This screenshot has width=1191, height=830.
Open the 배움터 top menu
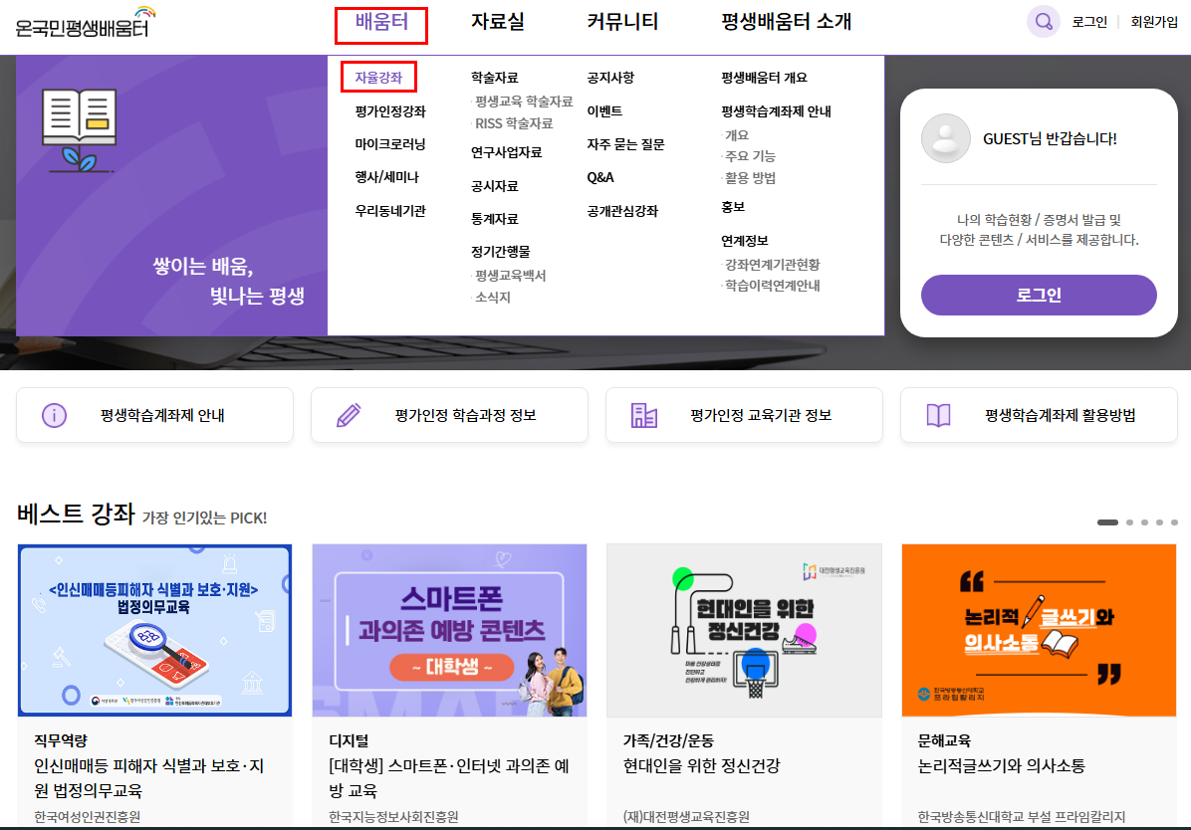click(x=381, y=22)
